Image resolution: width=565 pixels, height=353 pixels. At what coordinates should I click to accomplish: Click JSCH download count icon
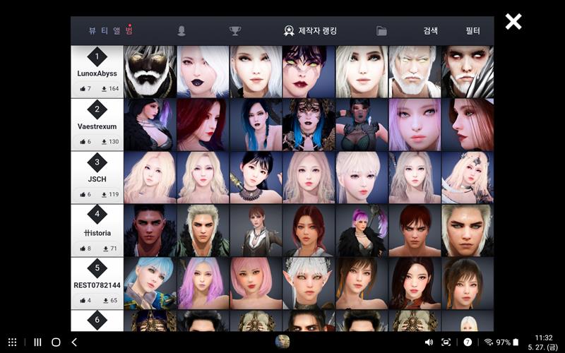104,195
